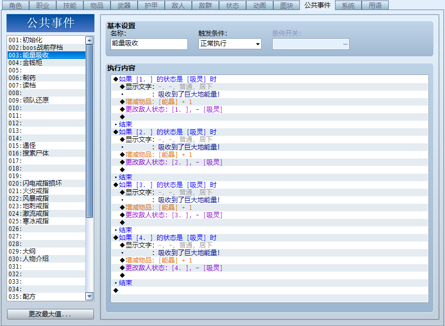The image size is (445, 326).
Task: Switch to the 状态 tab
Action: [x=233, y=6]
